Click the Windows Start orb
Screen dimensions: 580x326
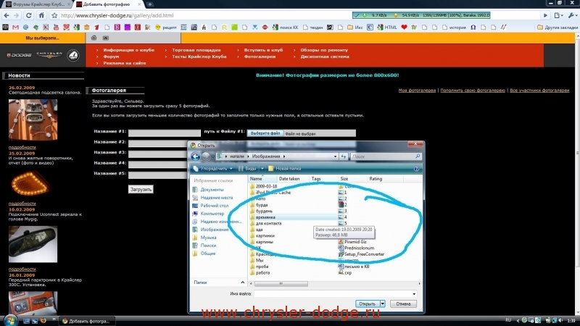[10, 320]
